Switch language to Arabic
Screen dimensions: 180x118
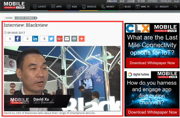(x=176, y=1)
